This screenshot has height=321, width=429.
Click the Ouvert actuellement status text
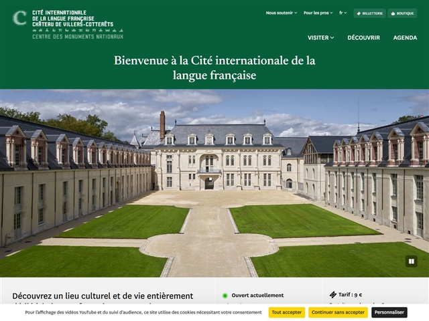pyautogui.click(x=257, y=296)
